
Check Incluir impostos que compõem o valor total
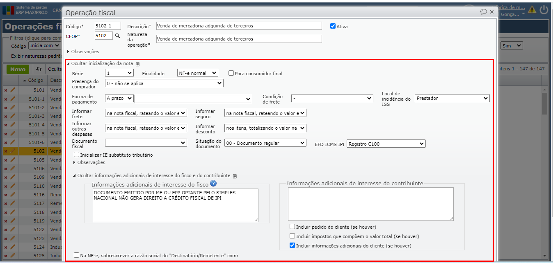tap(292, 236)
